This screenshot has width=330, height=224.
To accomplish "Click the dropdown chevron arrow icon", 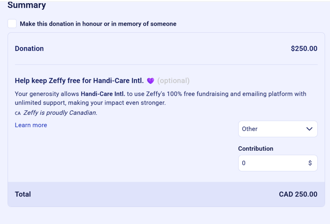I will pyautogui.click(x=309, y=129).
